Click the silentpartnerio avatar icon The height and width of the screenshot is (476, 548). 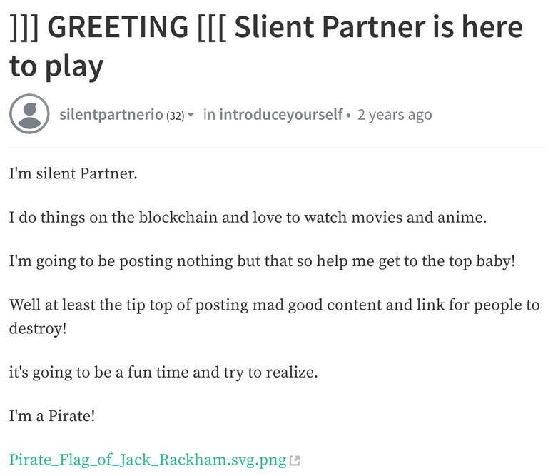[x=29, y=114]
